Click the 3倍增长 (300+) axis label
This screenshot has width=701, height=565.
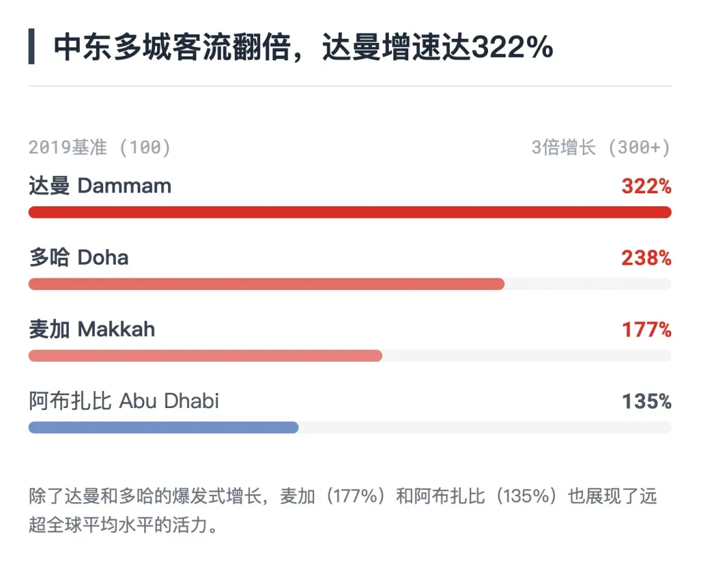(601, 147)
